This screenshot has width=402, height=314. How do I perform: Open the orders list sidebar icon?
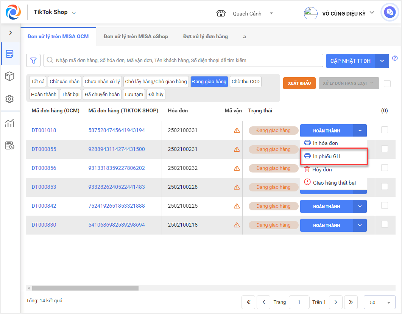click(10, 54)
